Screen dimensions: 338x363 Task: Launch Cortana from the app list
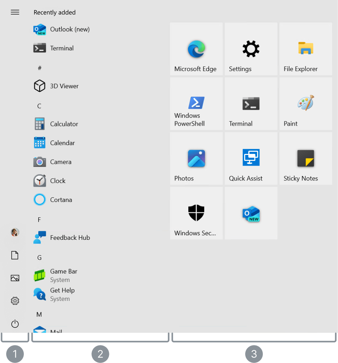point(53,200)
